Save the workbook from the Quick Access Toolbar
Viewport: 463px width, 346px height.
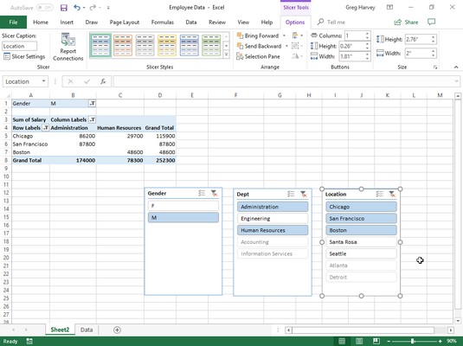coord(63,8)
